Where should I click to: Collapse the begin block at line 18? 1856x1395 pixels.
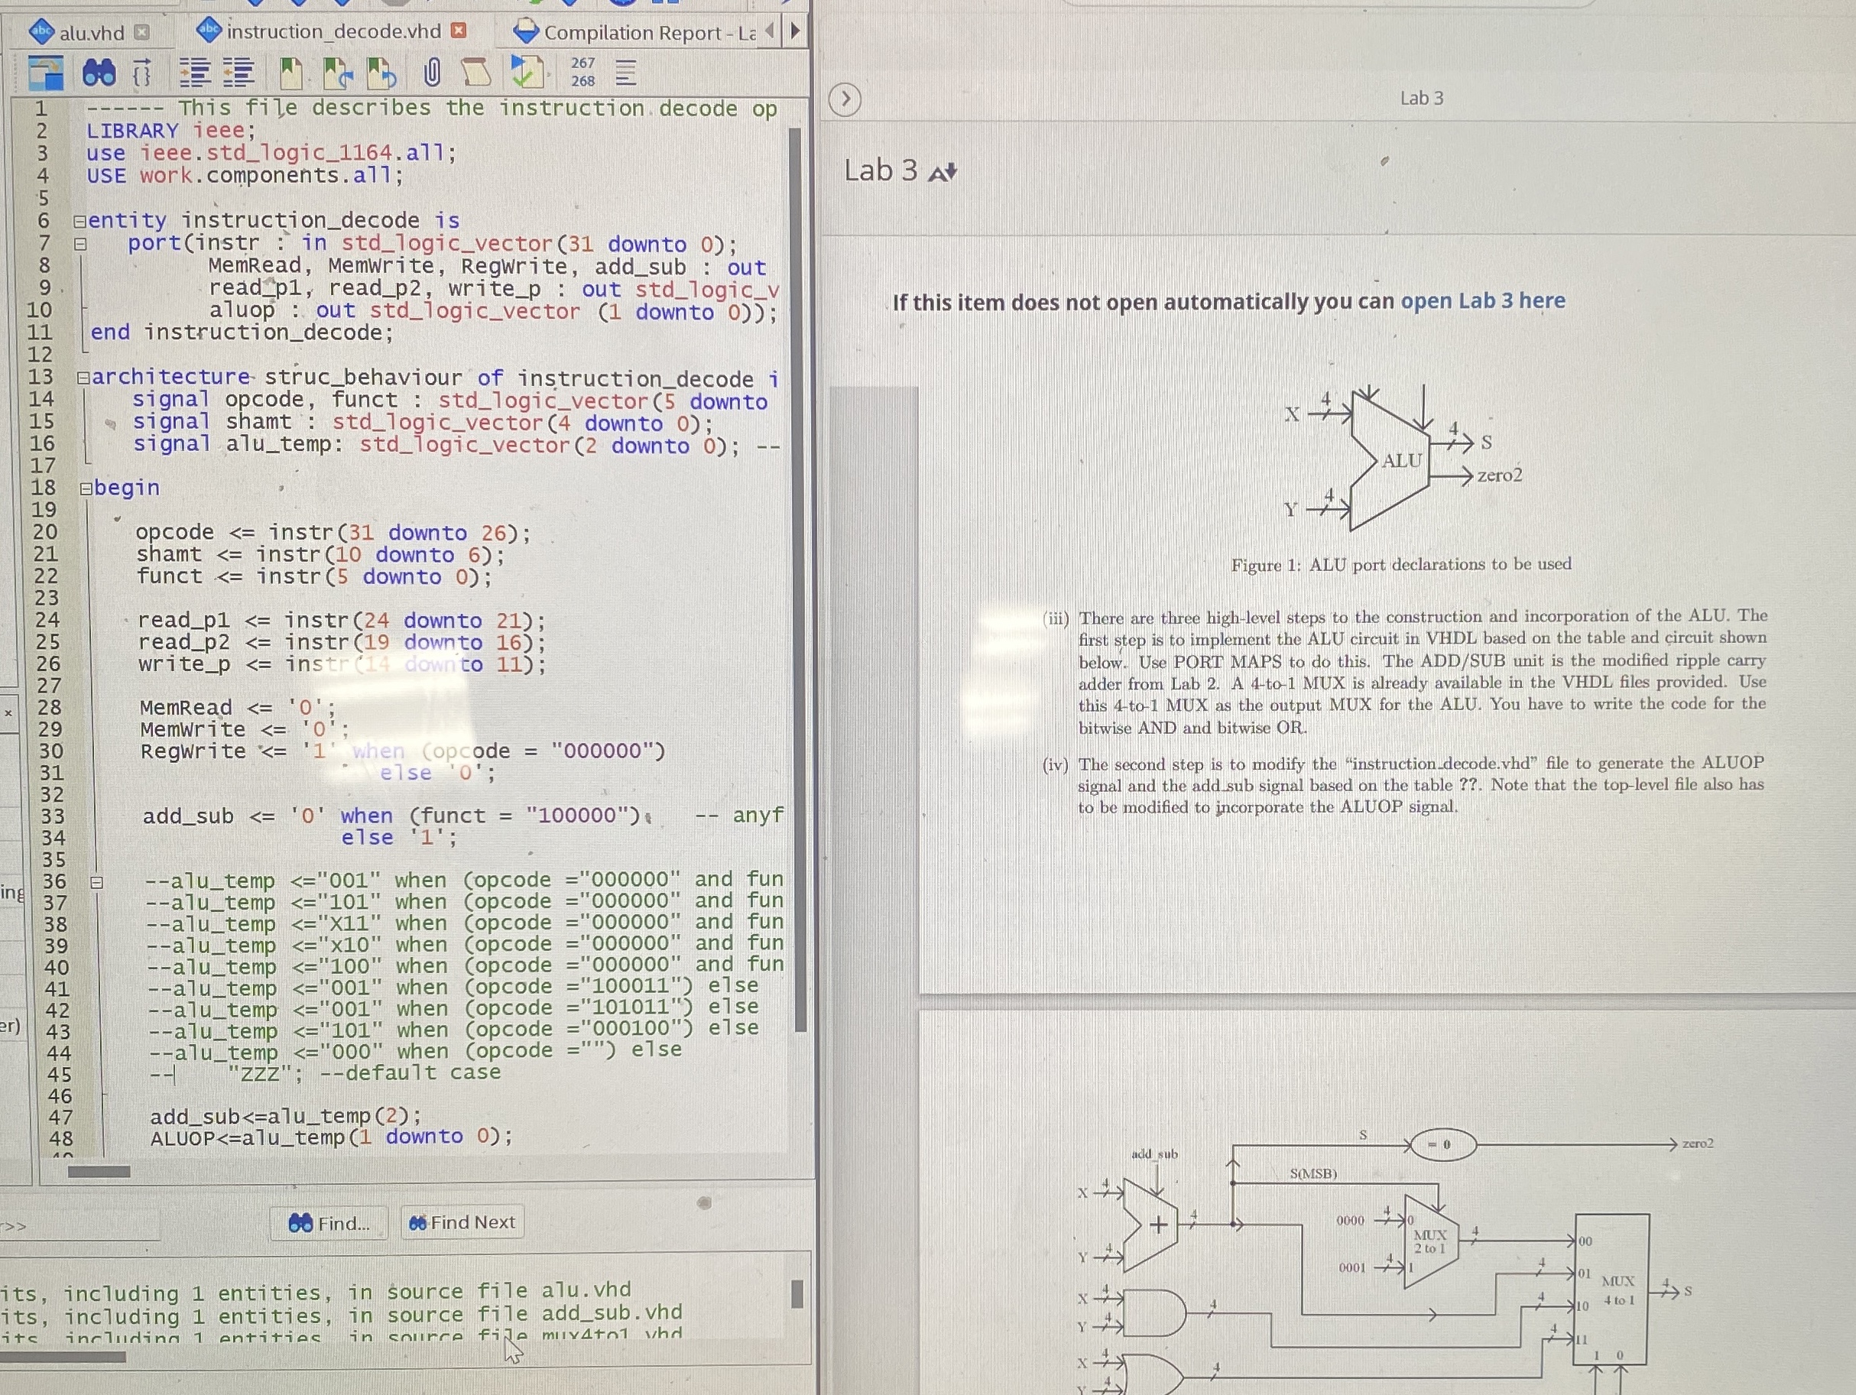[86, 488]
